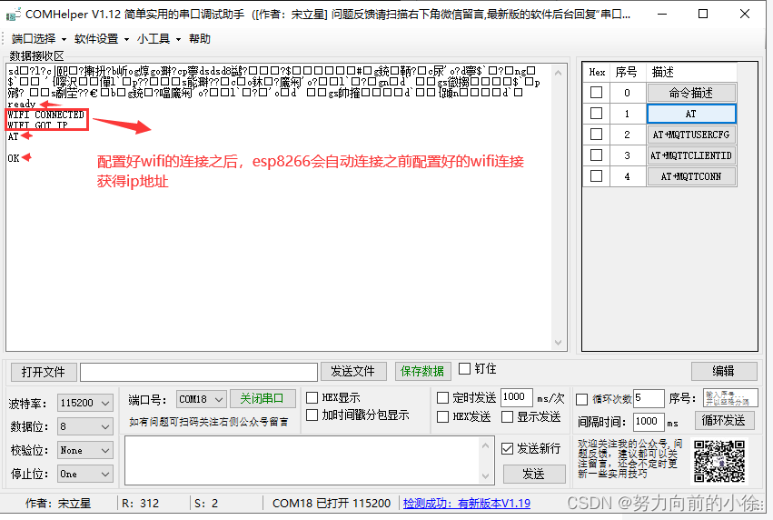The height and width of the screenshot is (520, 773).
Task: Click the R: 312 status counter
Action: click(141, 504)
